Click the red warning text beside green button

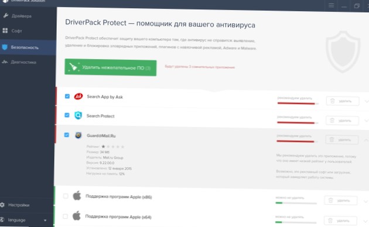[200, 67]
